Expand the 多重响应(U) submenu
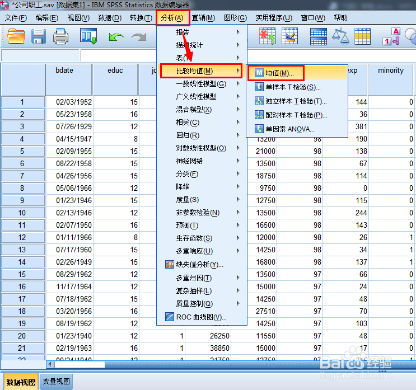 202,251
